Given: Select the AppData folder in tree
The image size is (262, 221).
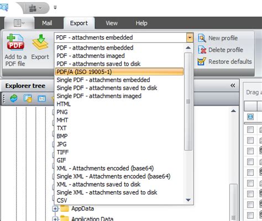Looking at the screenshot, I should click(x=82, y=208).
